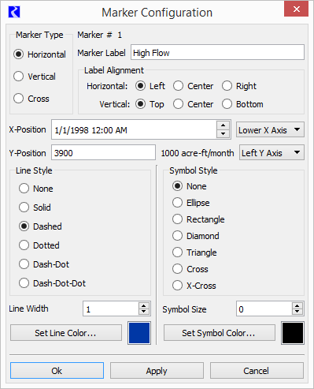Click the blue line color swatch
314x389 pixels.
[x=139, y=333]
